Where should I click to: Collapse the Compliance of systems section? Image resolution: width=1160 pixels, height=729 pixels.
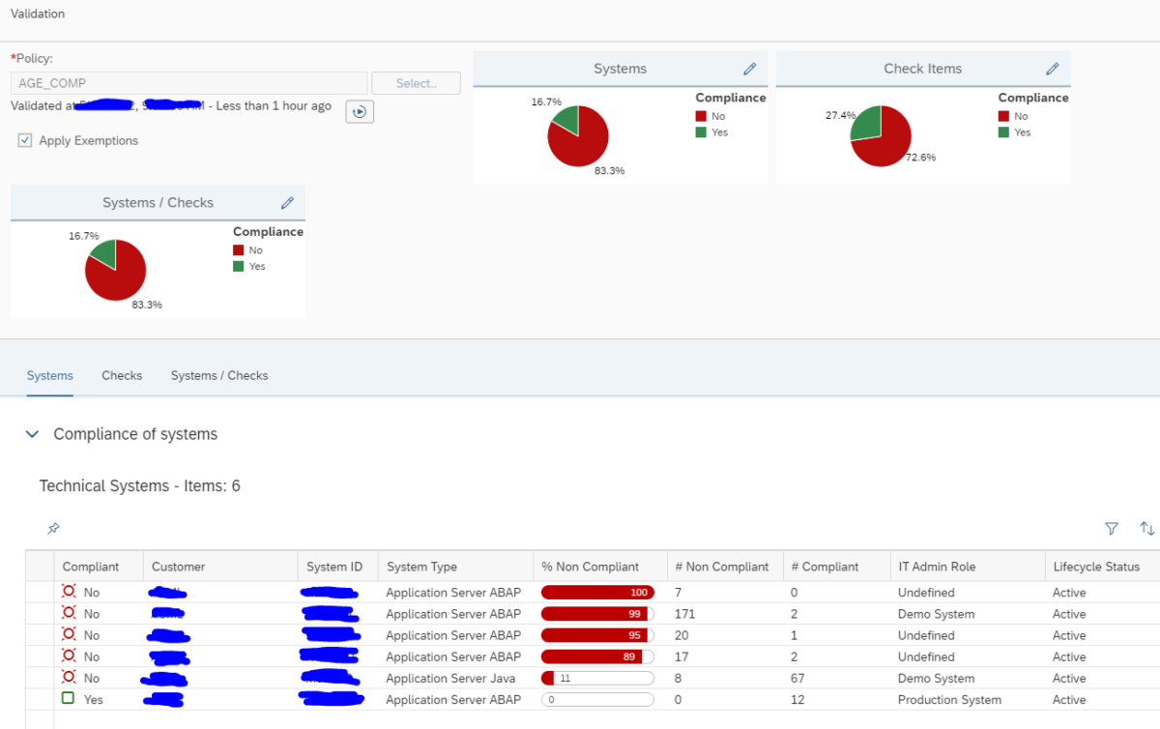[32, 433]
